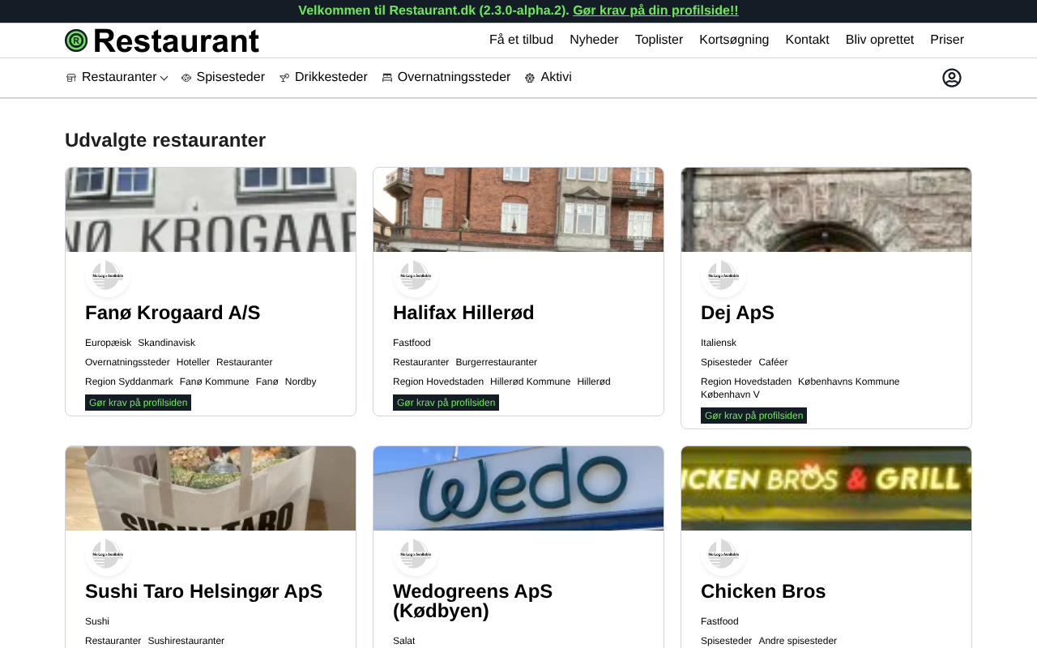This screenshot has height=648, width=1037.
Task: Open the Få et tilbud menu item
Action: tap(521, 40)
